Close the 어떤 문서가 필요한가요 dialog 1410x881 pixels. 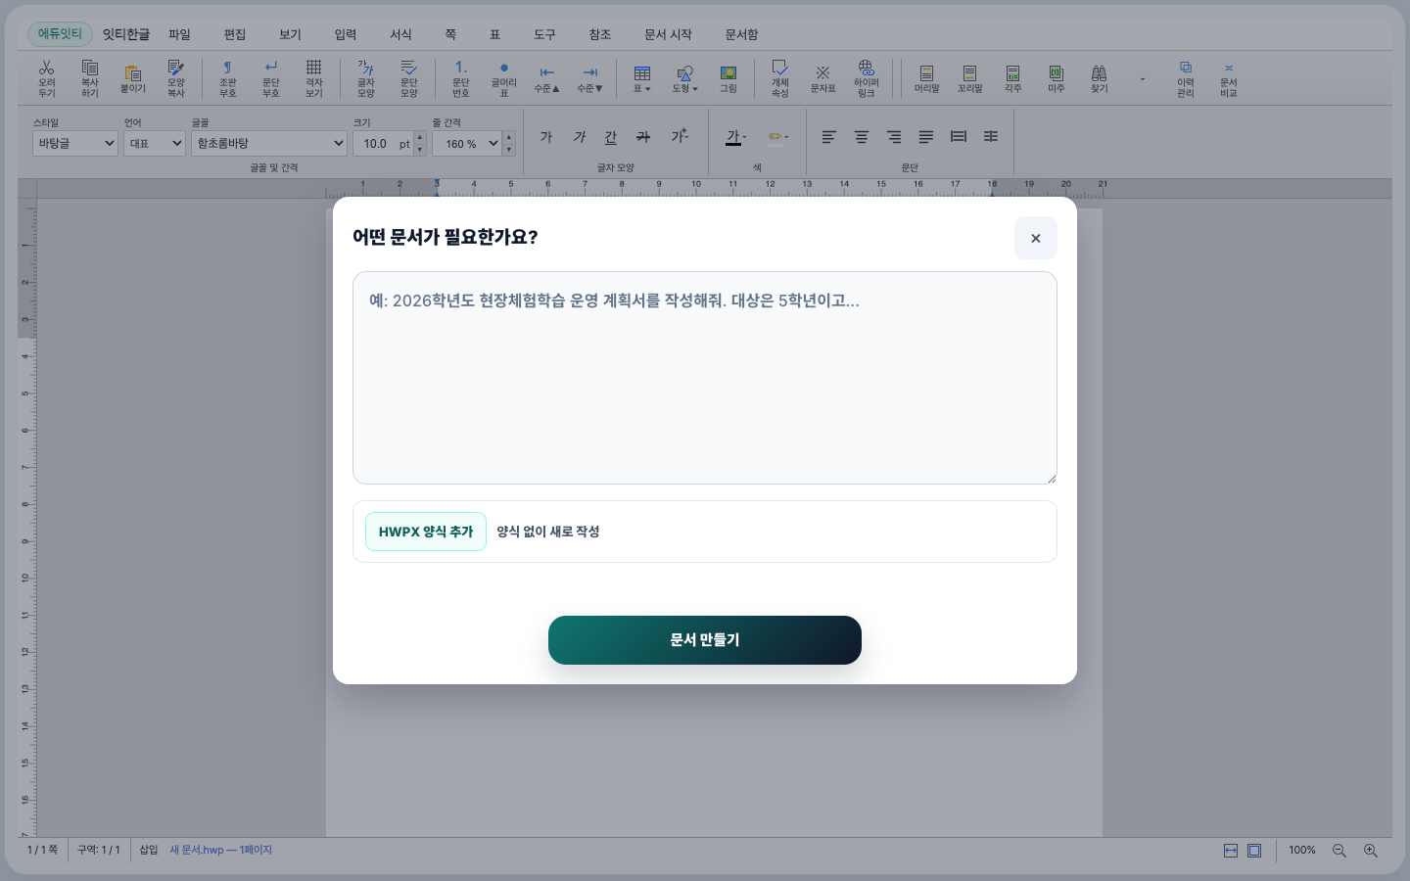click(x=1036, y=238)
